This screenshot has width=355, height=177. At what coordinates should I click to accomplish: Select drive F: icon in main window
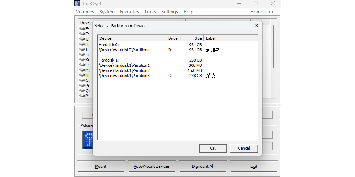click(x=82, y=34)
